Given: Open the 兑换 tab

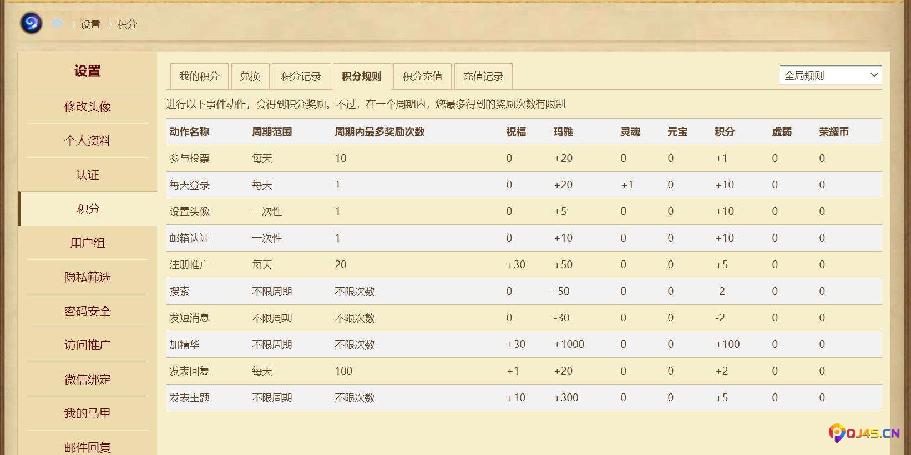Looking at the screenshot, I should click(x=250, y=76).
